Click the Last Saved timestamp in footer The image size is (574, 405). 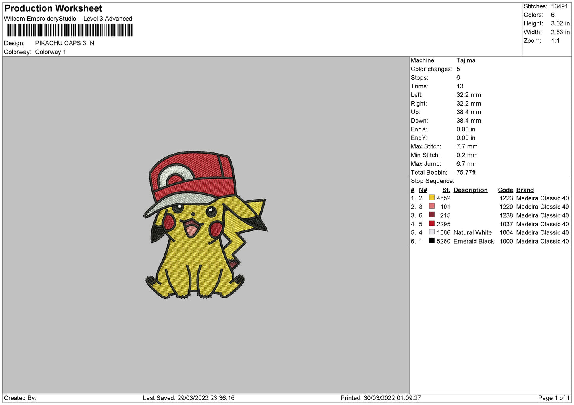tap(189, 398)
